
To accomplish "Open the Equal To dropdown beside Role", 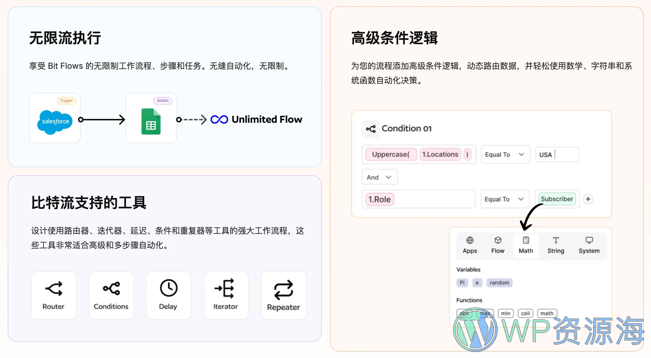I will 505,199.
